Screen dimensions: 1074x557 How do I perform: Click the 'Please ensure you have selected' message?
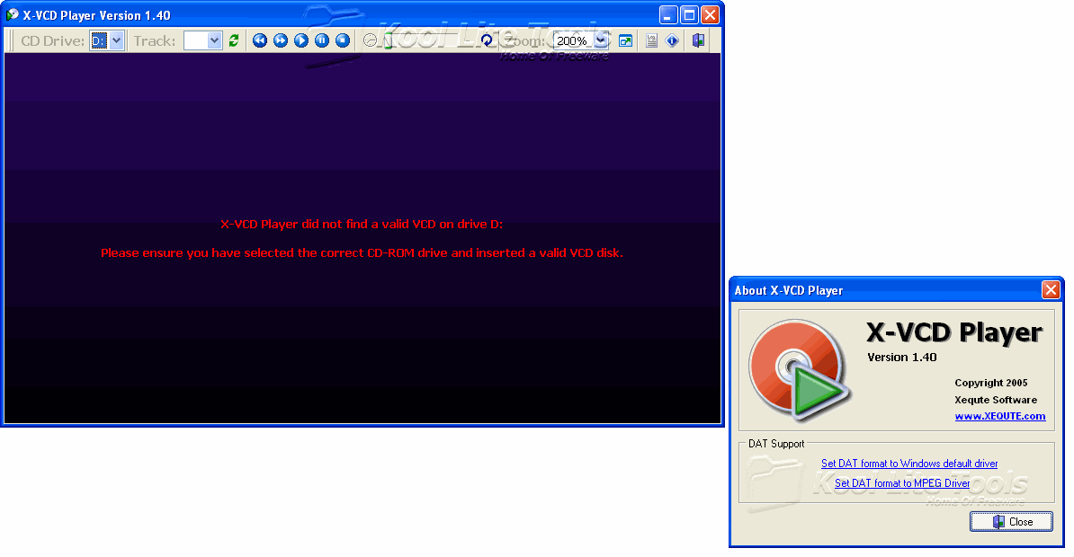(362, 253)
